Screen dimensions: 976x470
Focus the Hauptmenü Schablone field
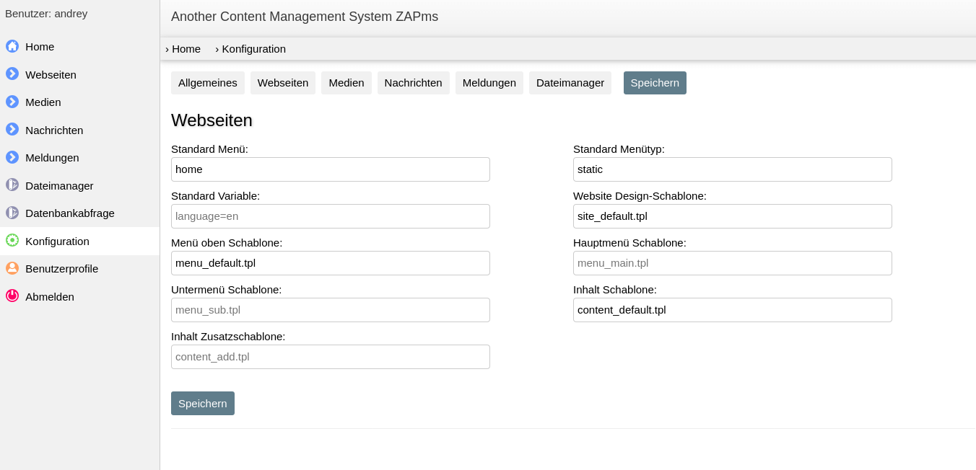pyautogui.click(x=733, y=263)
